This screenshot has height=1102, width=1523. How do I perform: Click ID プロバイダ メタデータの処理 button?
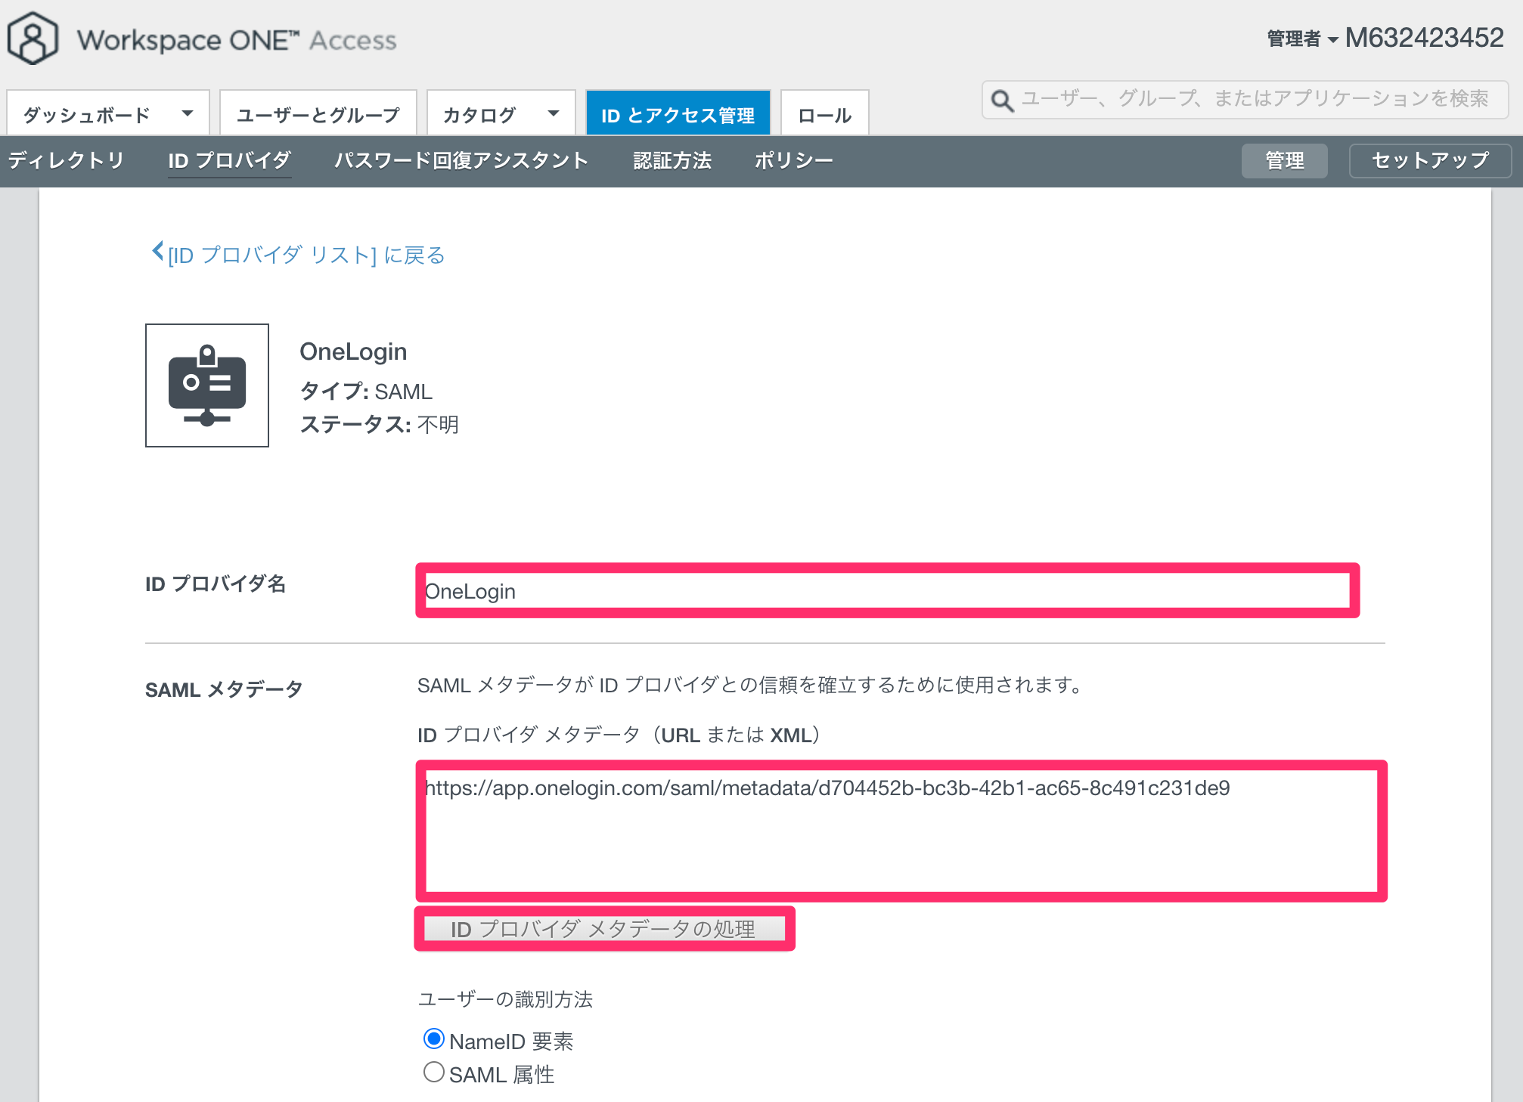tap(604, 929)
